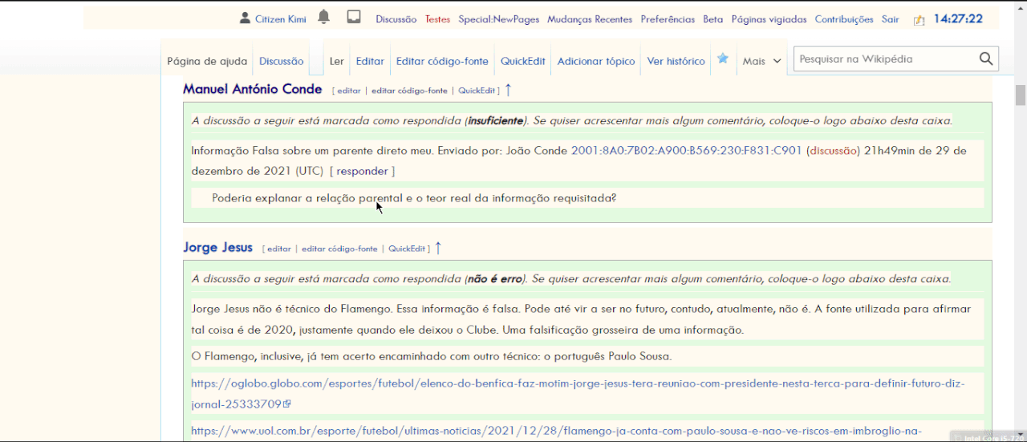Switch to the Discussão page tab

(281, 61)
